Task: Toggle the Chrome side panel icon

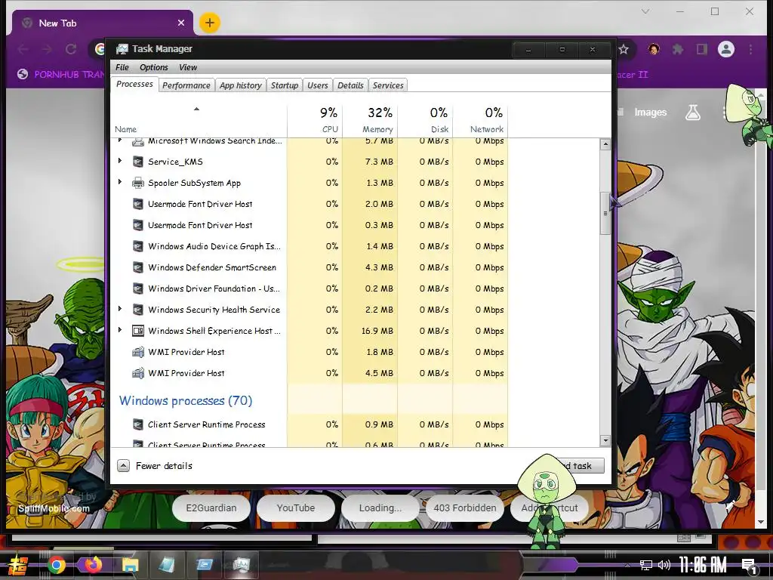Action: pyautogui.click(x=701, y=49)
